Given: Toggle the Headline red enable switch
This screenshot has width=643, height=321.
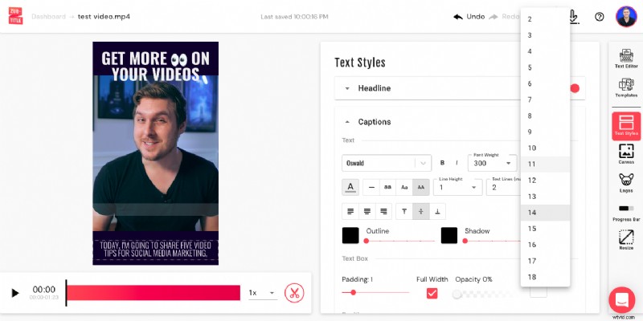Looking at the screenshot, I should (x=575, y=88).
